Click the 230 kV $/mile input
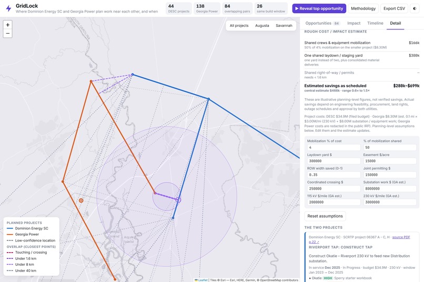 [390, 202]
